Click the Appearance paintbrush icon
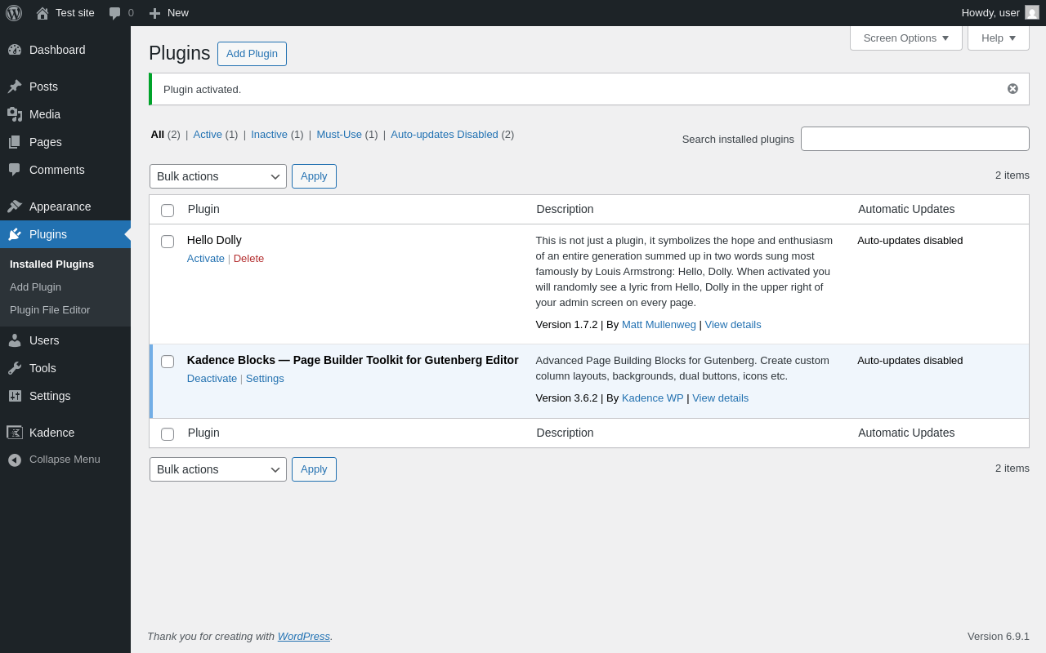The height and width of the screenshot is (653, 1046). [x=15, y=207]
